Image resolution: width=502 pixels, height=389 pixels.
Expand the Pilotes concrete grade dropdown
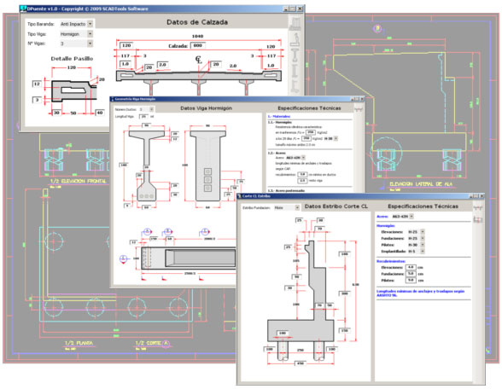[423, 245]
